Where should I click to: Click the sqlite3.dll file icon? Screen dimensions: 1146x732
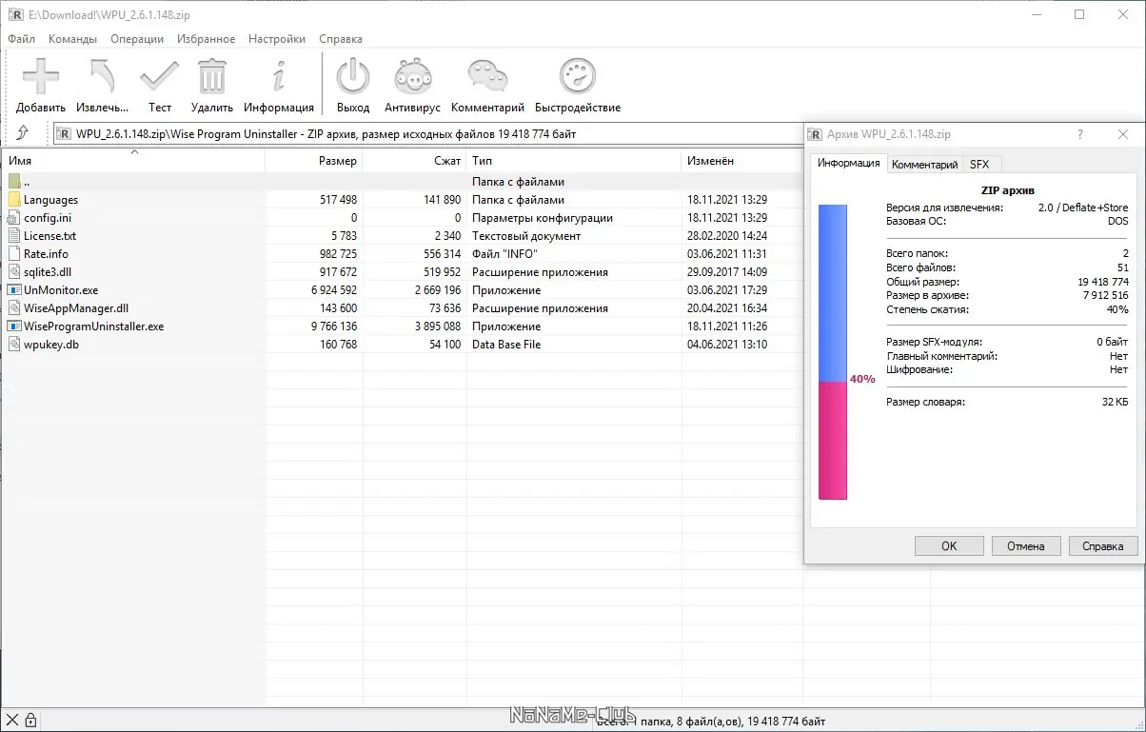14,272
